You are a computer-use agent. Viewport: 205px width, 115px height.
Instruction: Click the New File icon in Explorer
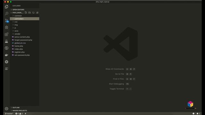pos(26,13)
